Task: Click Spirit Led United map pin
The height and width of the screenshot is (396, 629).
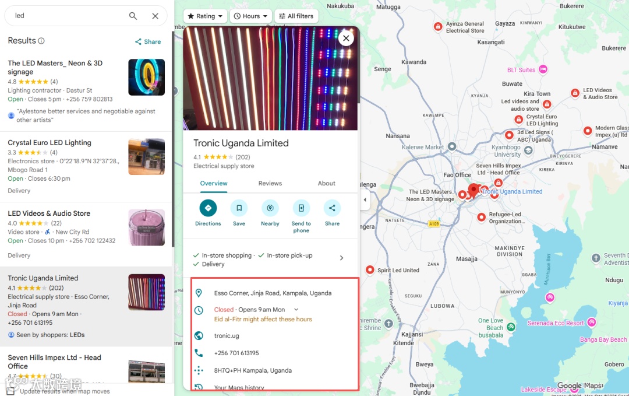Action: 370,270
